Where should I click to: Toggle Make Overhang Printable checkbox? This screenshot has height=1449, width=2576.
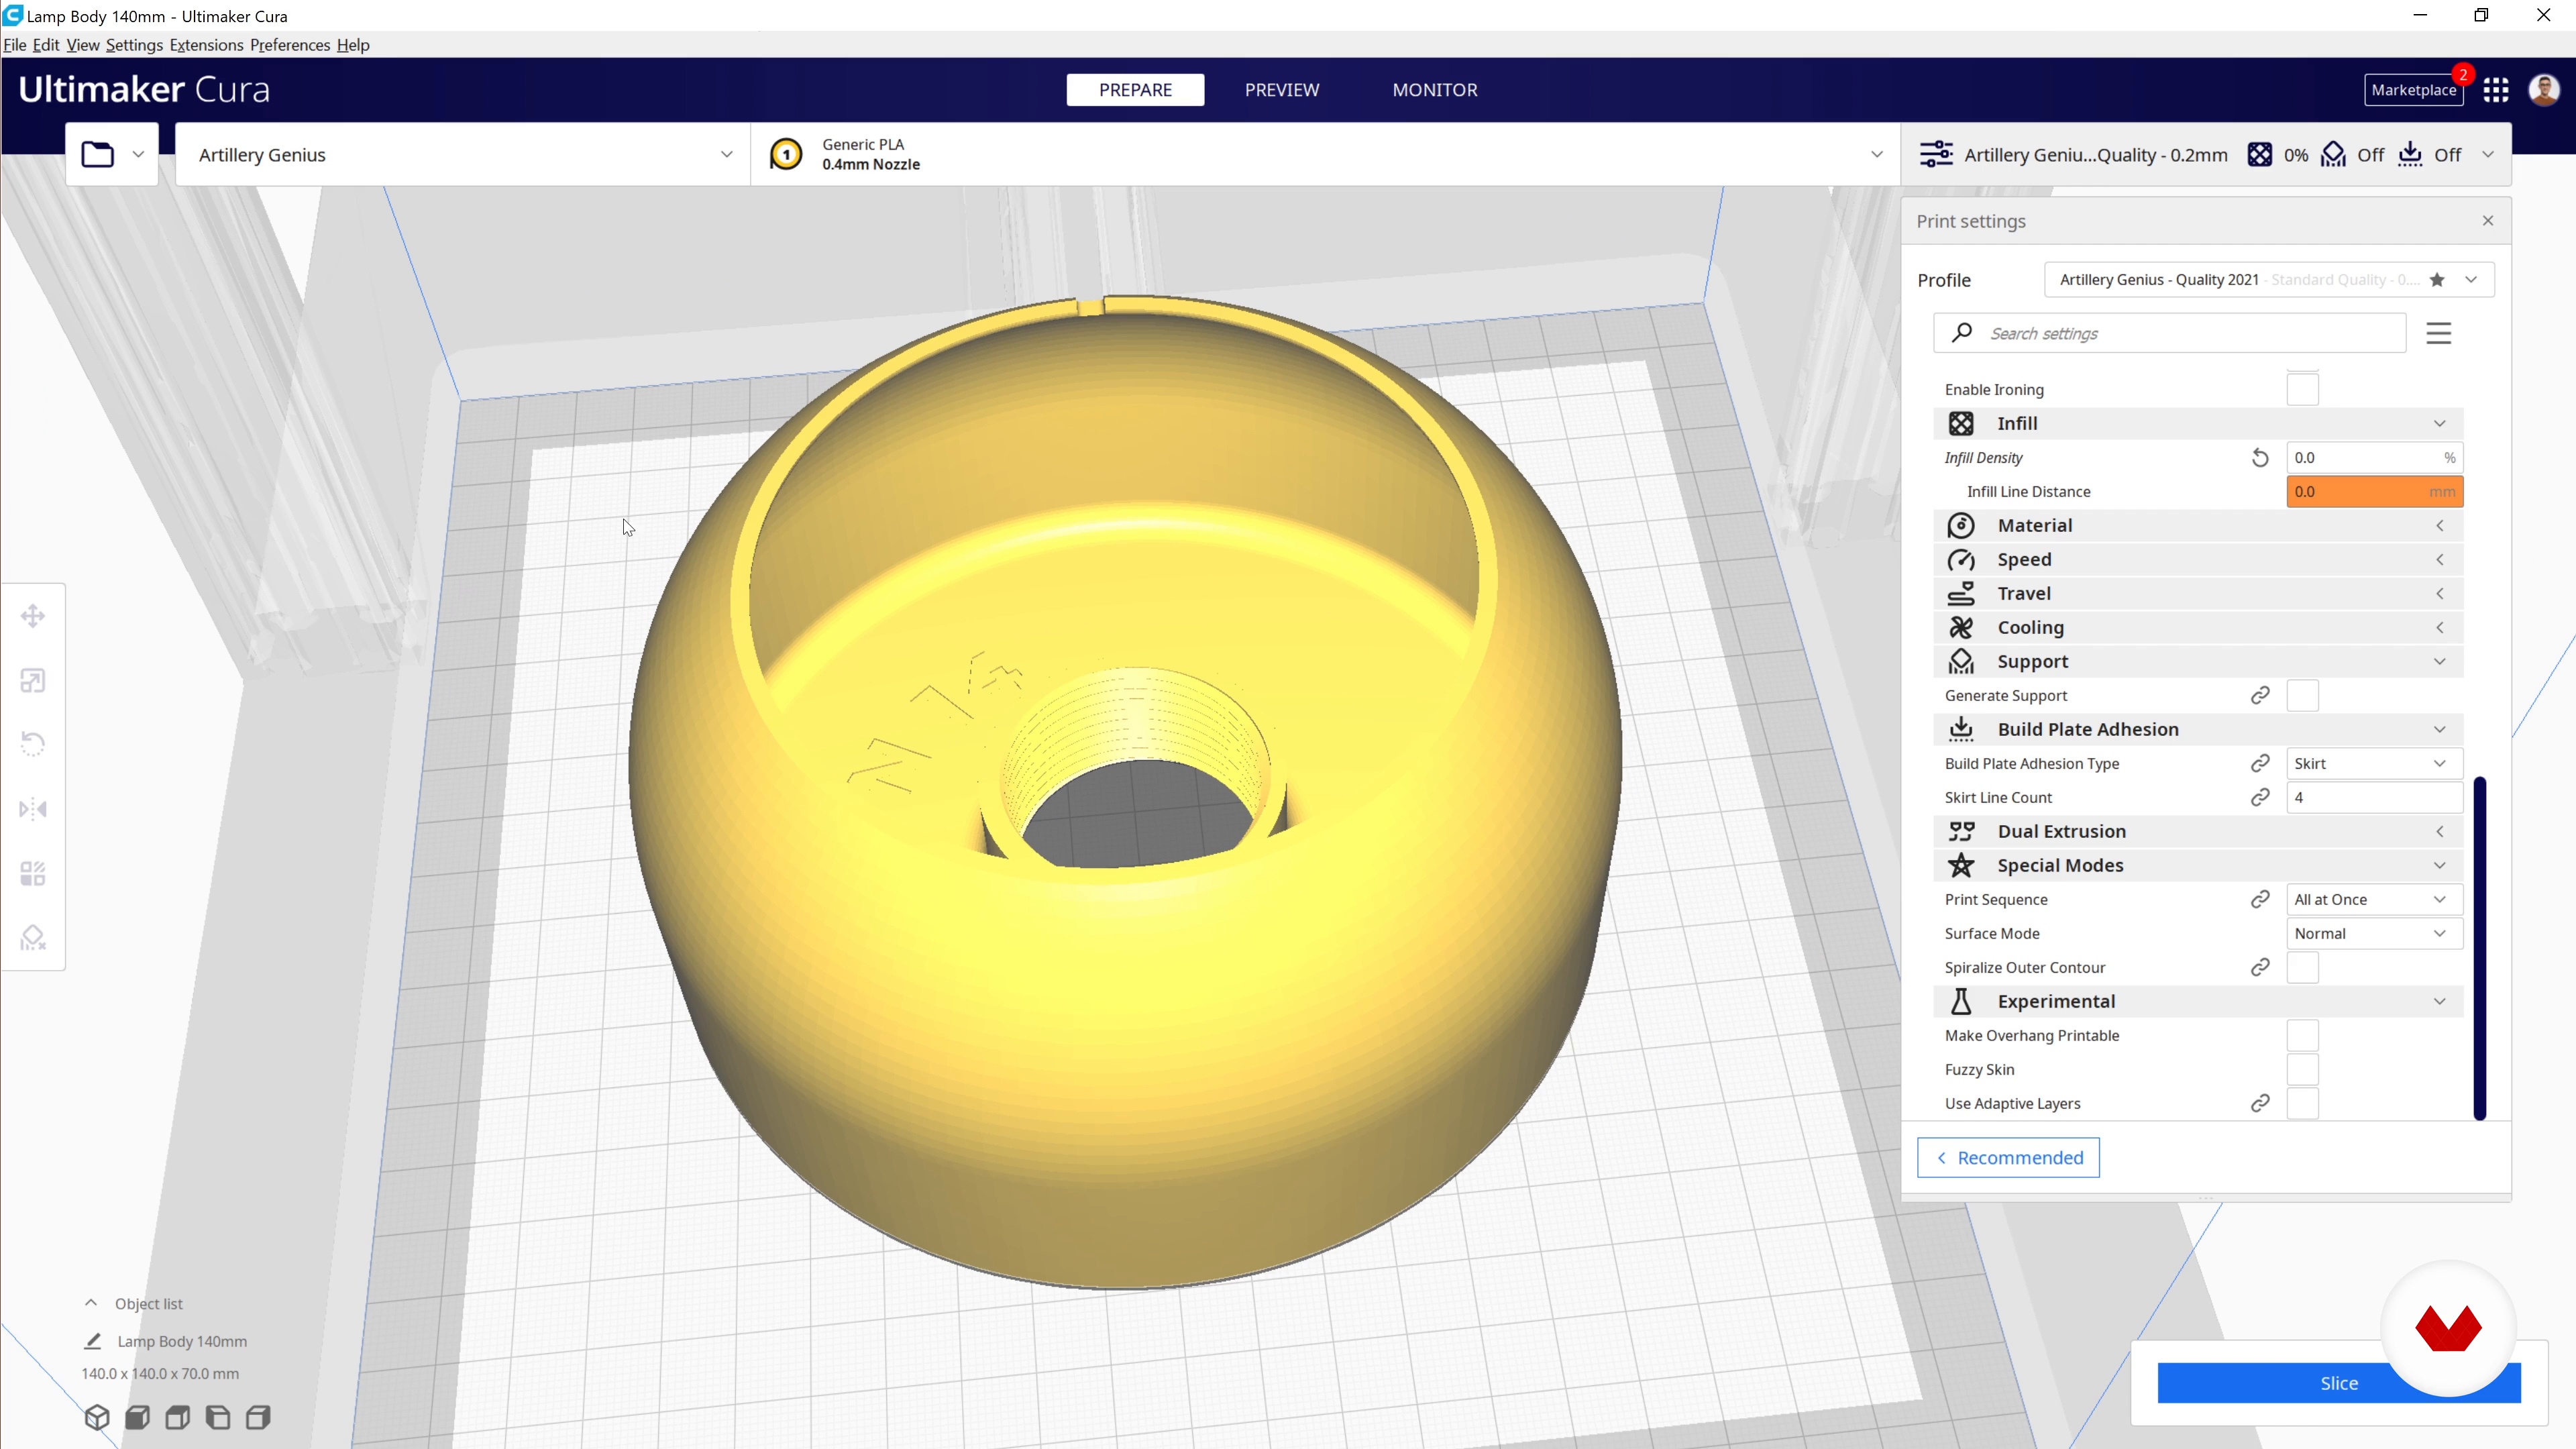[x=2303, y=1036]
